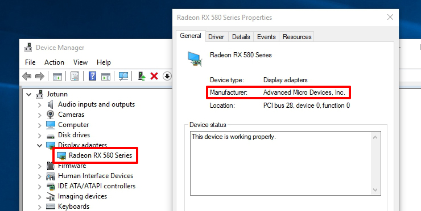The image size is (421, 211).
Task: Click Show/Hide Console Tree toolbar icon
Action: pos(57,77)
